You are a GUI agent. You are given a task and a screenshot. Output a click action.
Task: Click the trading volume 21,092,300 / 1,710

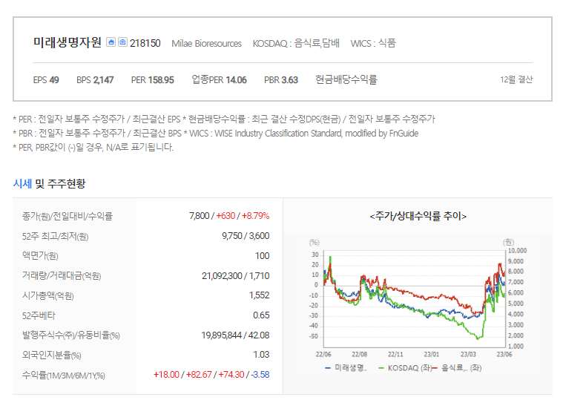click(236, 276)
